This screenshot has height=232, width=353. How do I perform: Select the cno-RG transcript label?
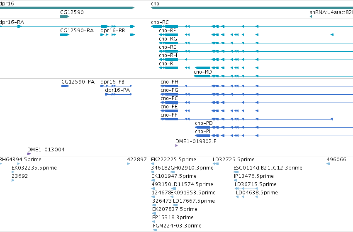tap(168, 39)
